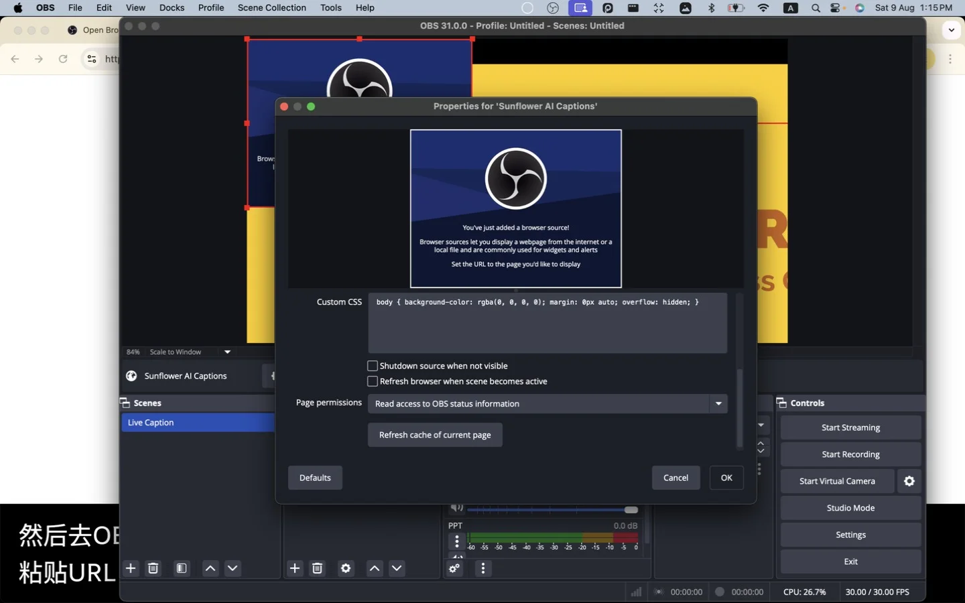This screenshot has height=603, width=965.
Task: Reload the page in the browser window
Action: pos(63,59)
